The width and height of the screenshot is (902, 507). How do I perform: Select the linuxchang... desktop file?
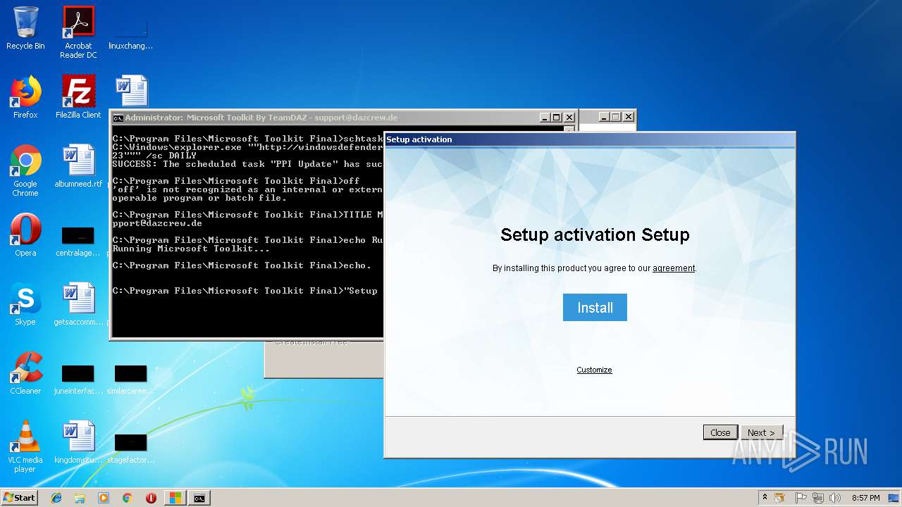tap(131, 32)
